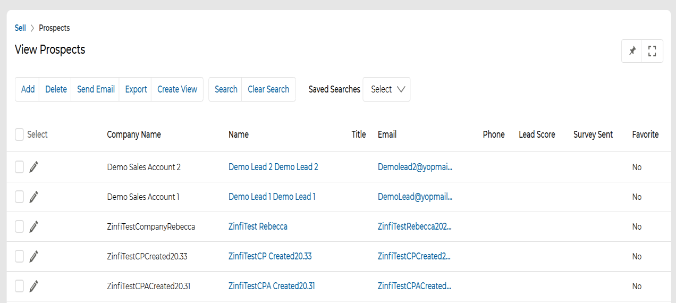Click the ZinfiTestCPCreated20.33 company cell
Viewport: 676px width, 303px height.
147,256
